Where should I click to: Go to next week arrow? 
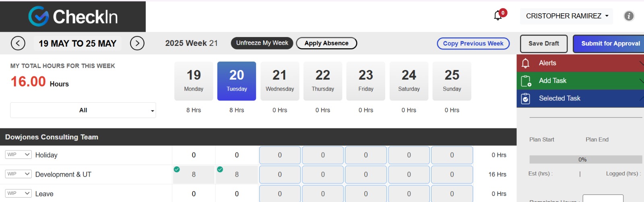137,43
